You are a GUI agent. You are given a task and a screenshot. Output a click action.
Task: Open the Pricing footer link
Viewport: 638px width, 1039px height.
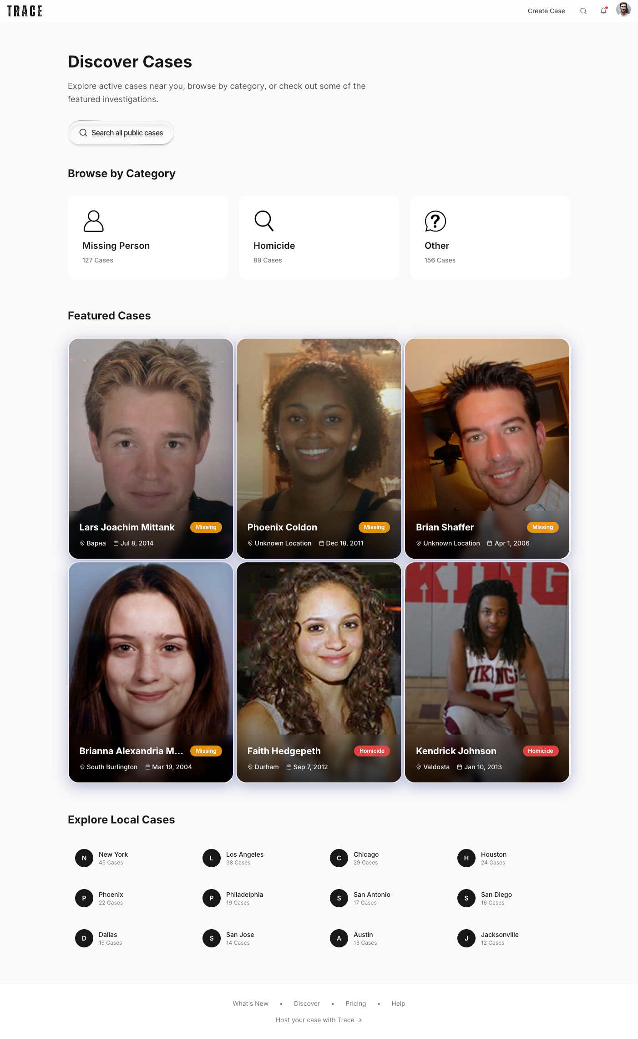[x=355, y=1003]
